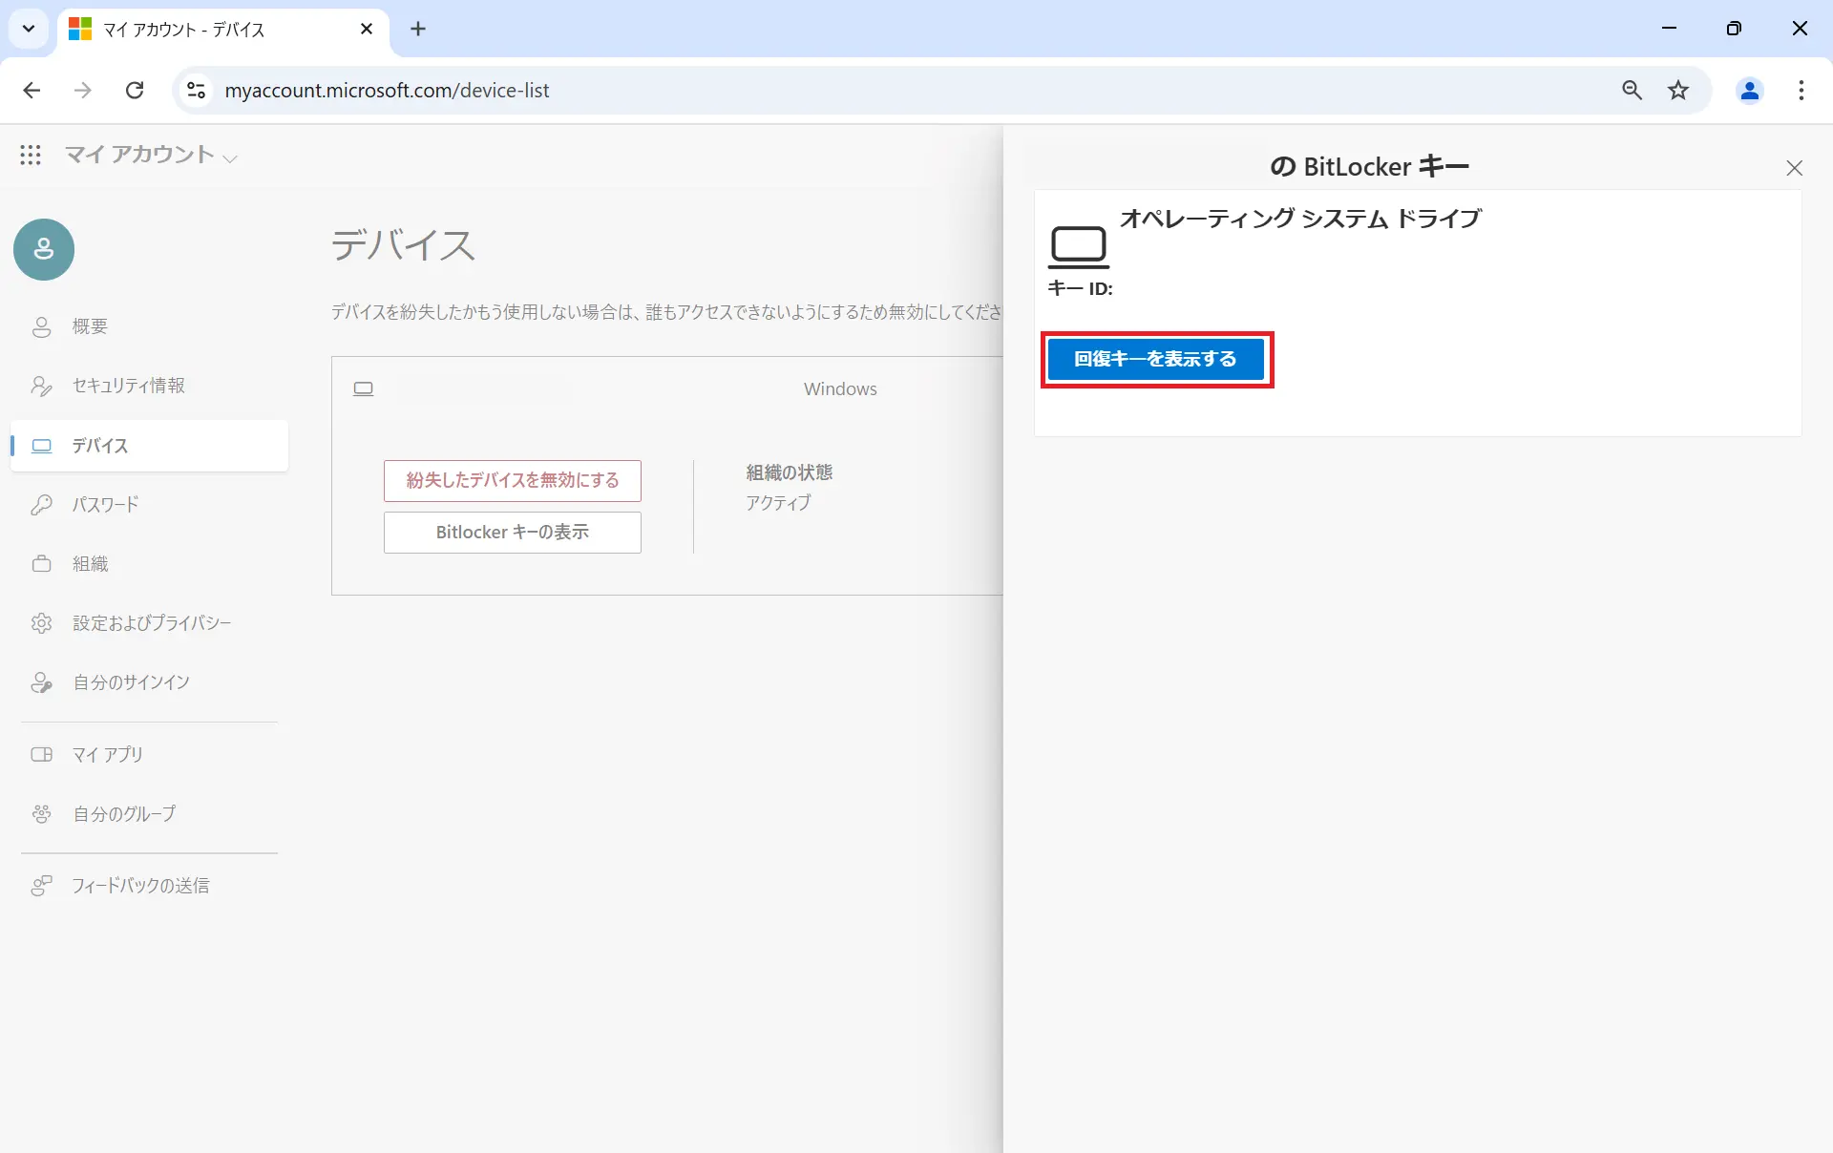Select パスワード in the sidebar
The image size is (1833, 1153).
105,505
